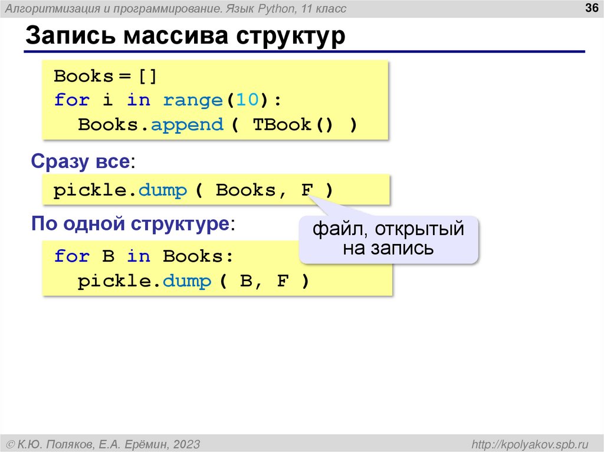604x452 pixels.
Task: Click the line 'Books.append ( TBook() )'
Action: pyautogui.click(x=218, y=125)
